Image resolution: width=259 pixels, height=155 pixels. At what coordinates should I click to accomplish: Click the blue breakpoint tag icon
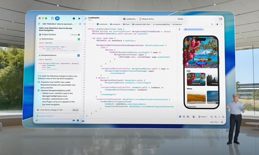click(83, 121)
